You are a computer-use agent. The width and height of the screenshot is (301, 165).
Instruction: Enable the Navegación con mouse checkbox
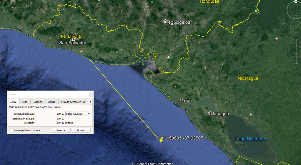(x=12, y=130)
